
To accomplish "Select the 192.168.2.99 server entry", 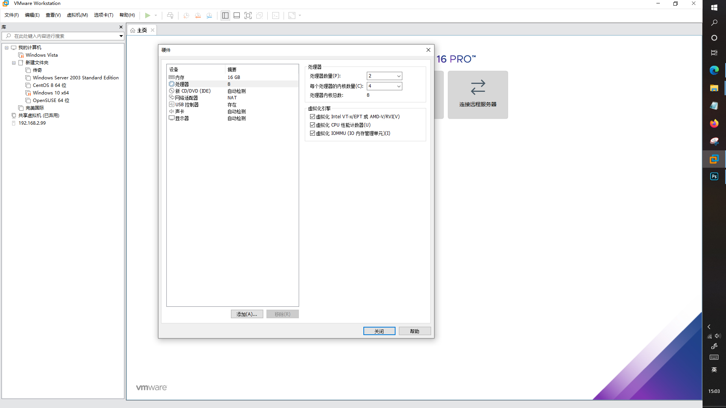I will pyautogui.click(x=32, y=123).
